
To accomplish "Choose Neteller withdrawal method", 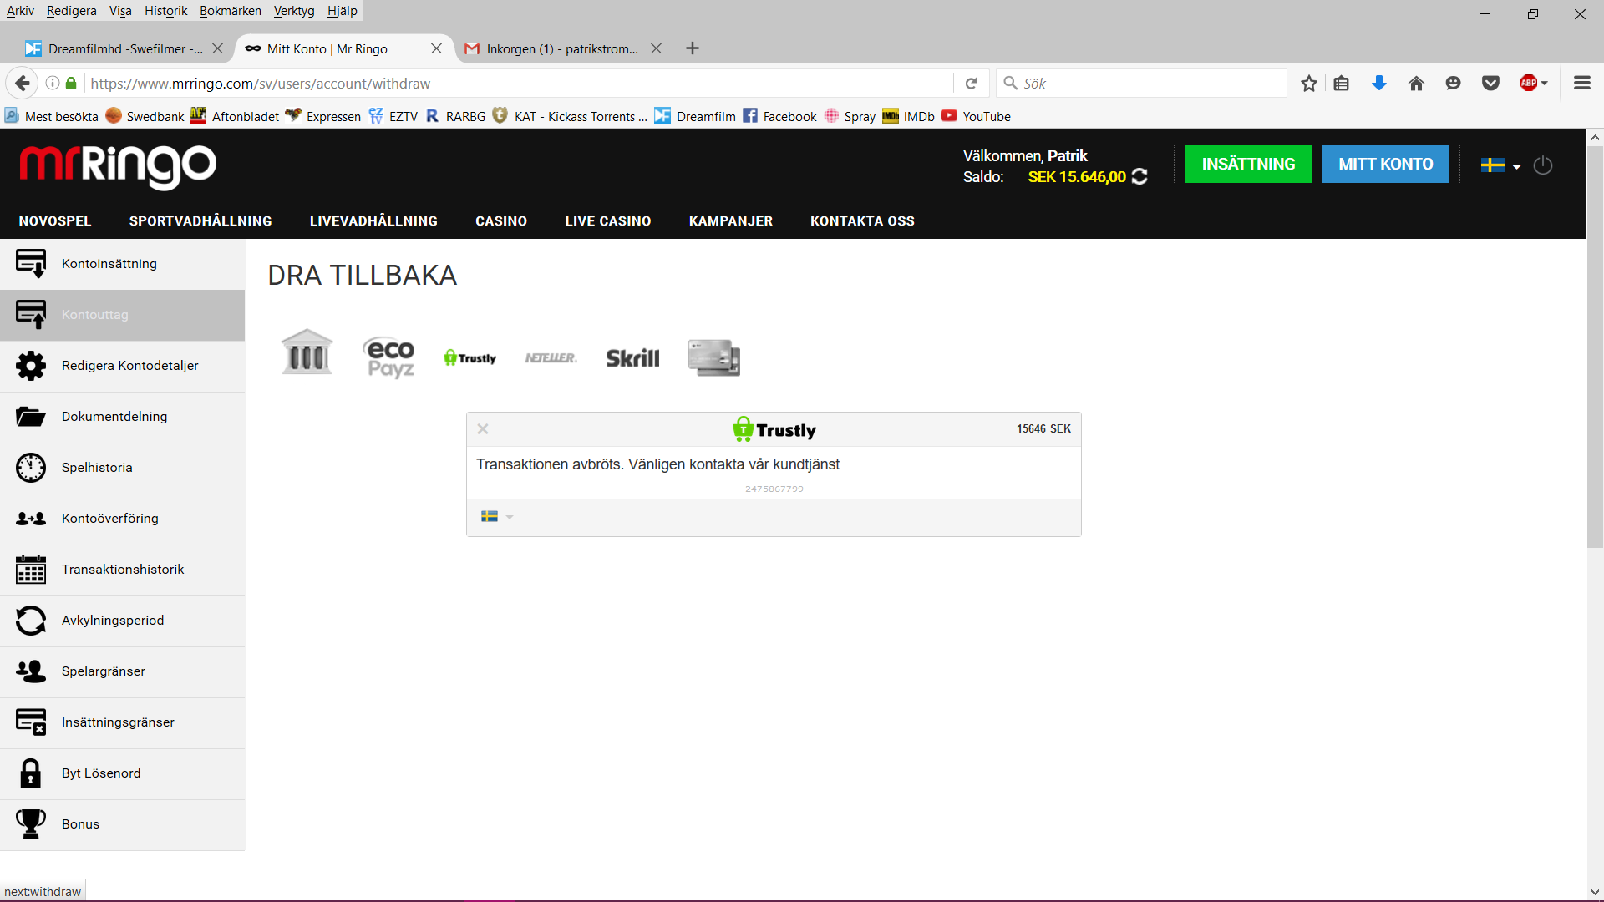I will tap(551, 358).
